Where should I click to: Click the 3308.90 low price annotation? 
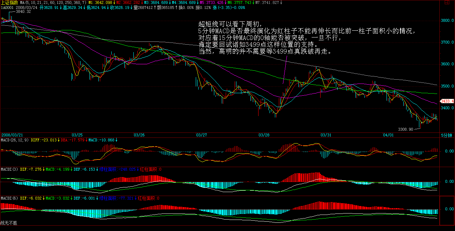pyautogui.click(x=406, y=129)
